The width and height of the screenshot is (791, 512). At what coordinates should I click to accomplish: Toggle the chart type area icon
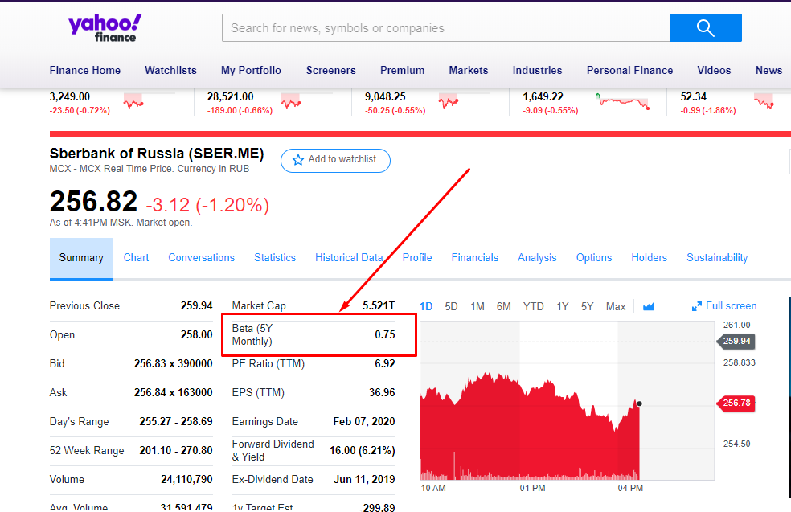[648, 307]
